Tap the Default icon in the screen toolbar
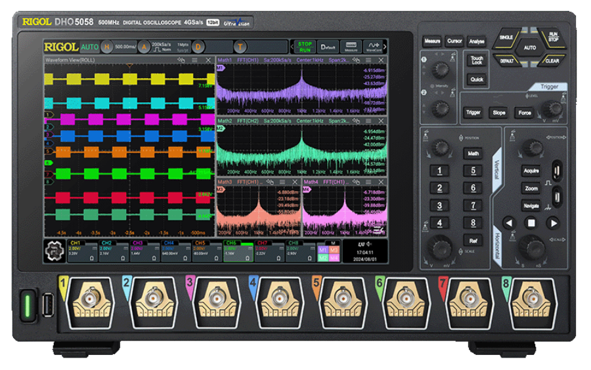This screenshot has height=370, width=591. (x=328, y=47)
